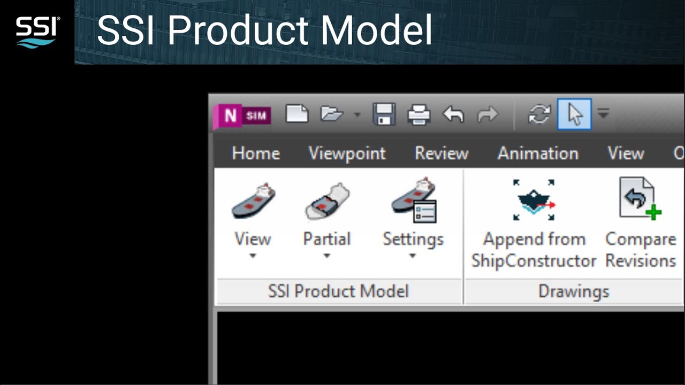Expand the Settings dropdown arrow
685x385 pixels.
coord(413,256)
